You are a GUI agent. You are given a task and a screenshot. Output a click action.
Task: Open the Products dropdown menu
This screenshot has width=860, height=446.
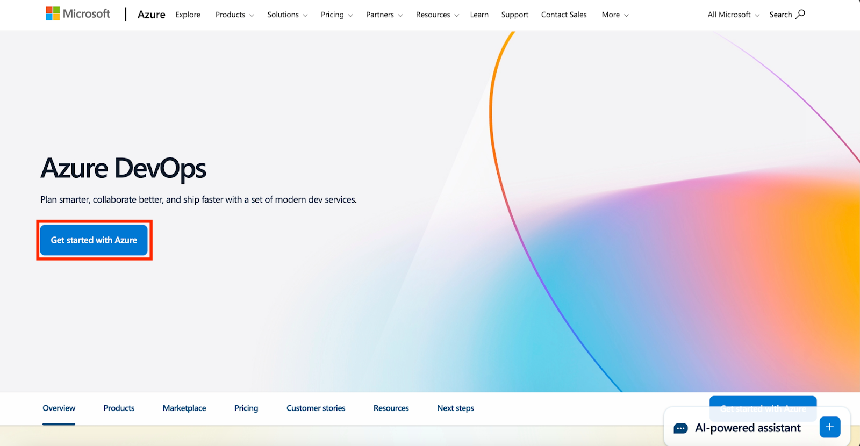pos(235,15)
